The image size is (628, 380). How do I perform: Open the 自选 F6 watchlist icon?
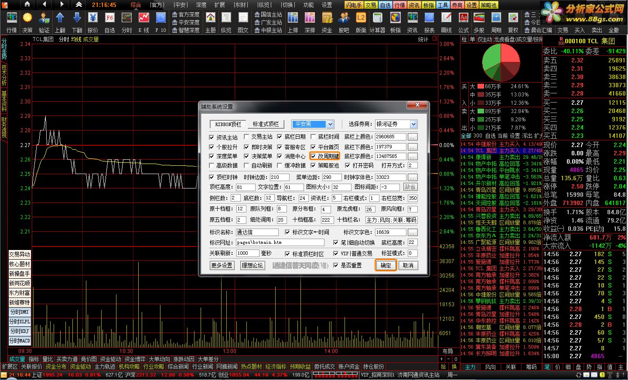pyautogui.click(x=110, y=22)
